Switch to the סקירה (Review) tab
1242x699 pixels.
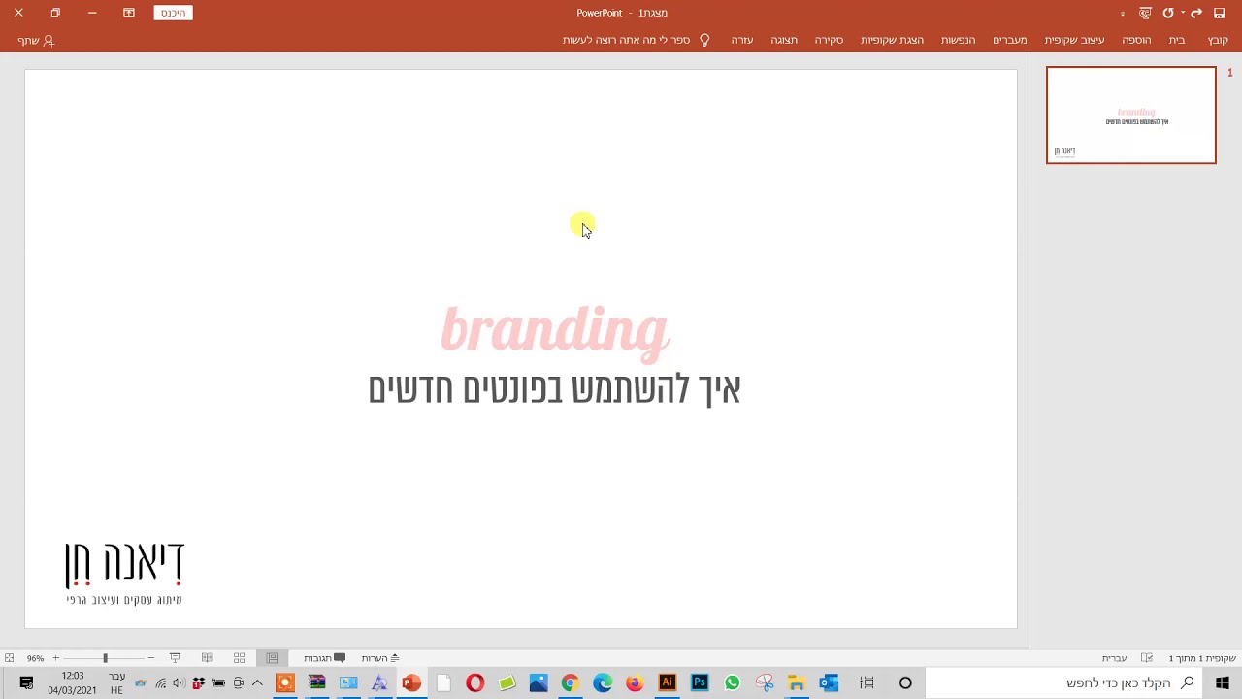tap(829, 40)
